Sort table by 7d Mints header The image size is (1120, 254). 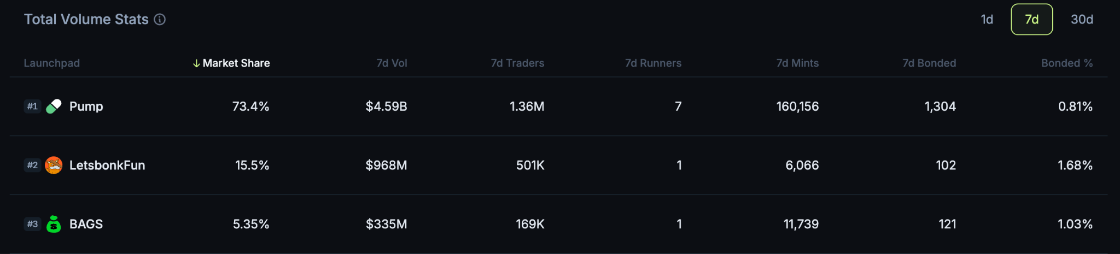point(797,63)
